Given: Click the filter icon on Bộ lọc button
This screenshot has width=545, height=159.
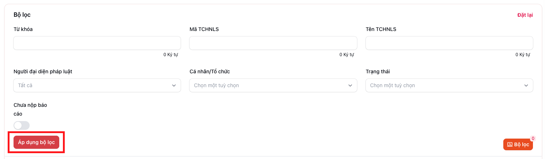Looking at the screenshot, I should pos(510,144).
